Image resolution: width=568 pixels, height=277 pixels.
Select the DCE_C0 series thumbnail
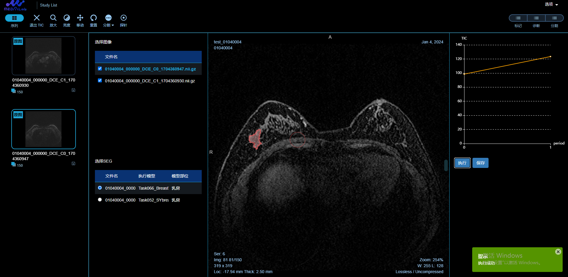click(43, 129)
